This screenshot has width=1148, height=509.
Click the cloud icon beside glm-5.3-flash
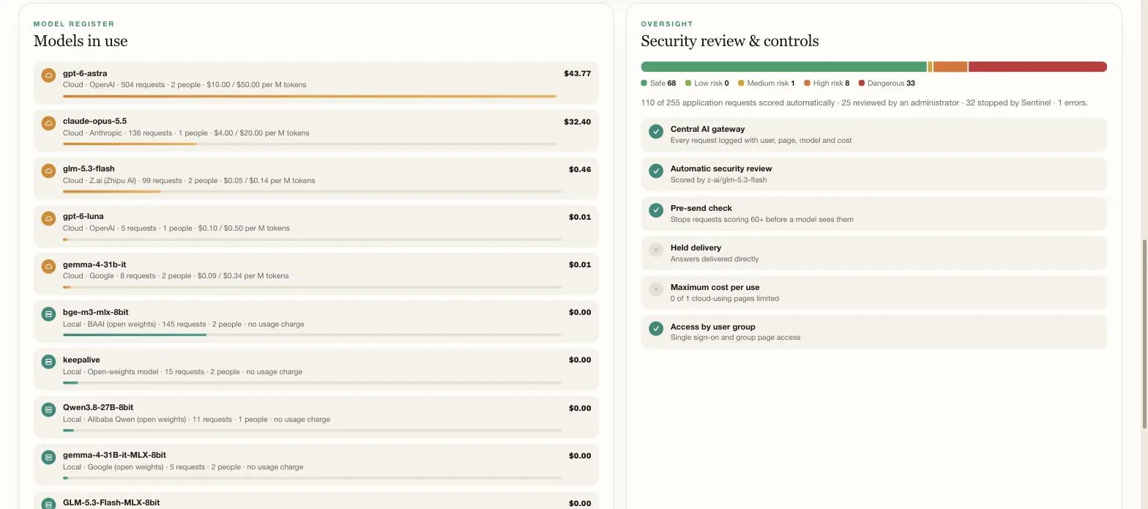(x=48, y=171)
